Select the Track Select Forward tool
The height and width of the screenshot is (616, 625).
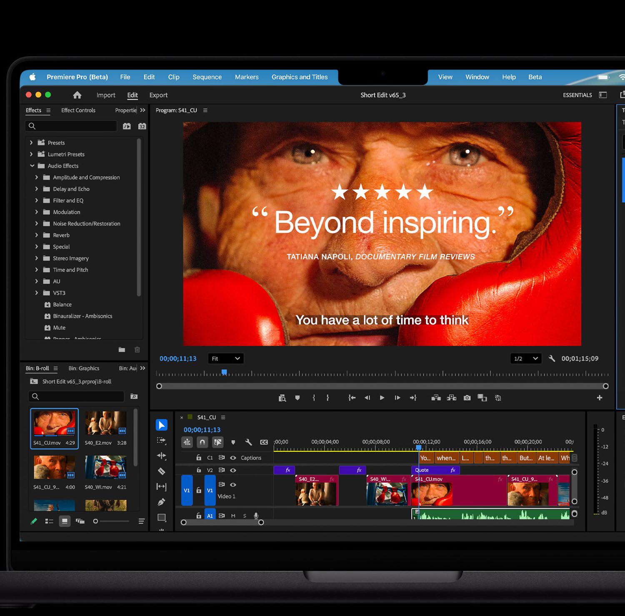(x=162, y=440)
